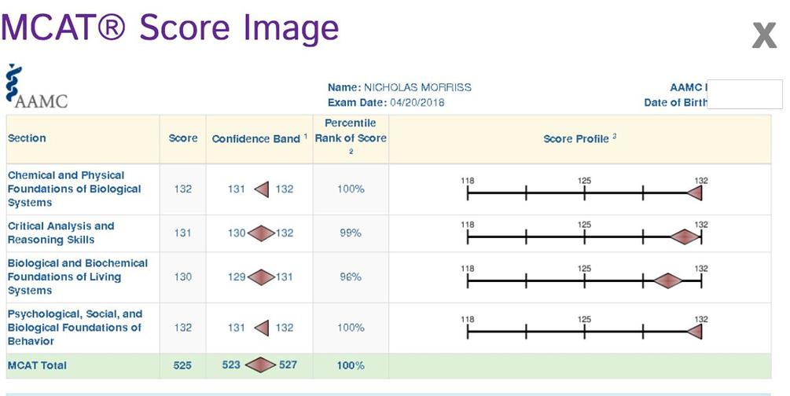
Task: Click the Section column header
Action: [x=27, y=138]
